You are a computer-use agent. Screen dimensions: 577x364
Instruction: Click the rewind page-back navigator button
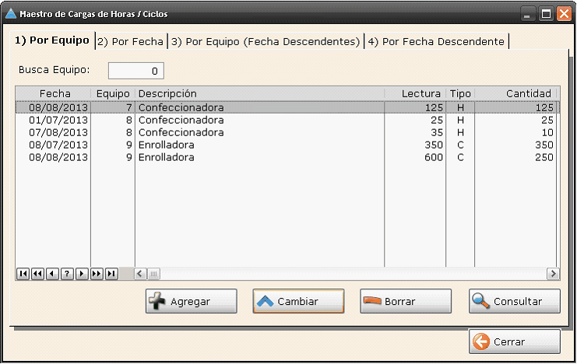click(x=37, y=274)
